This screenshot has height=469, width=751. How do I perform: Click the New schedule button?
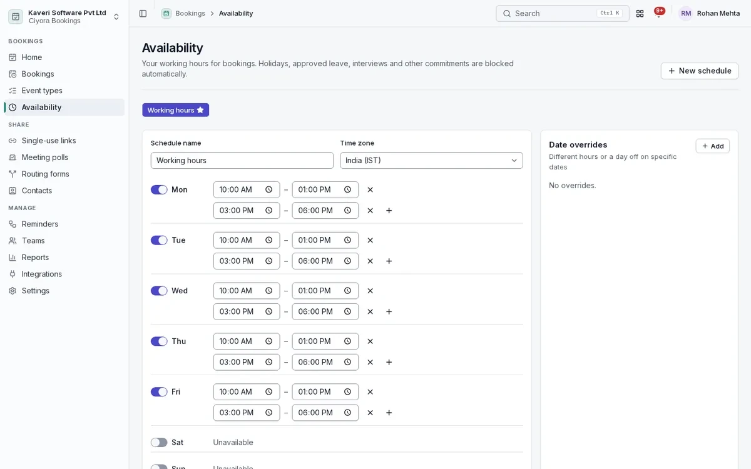699,71
